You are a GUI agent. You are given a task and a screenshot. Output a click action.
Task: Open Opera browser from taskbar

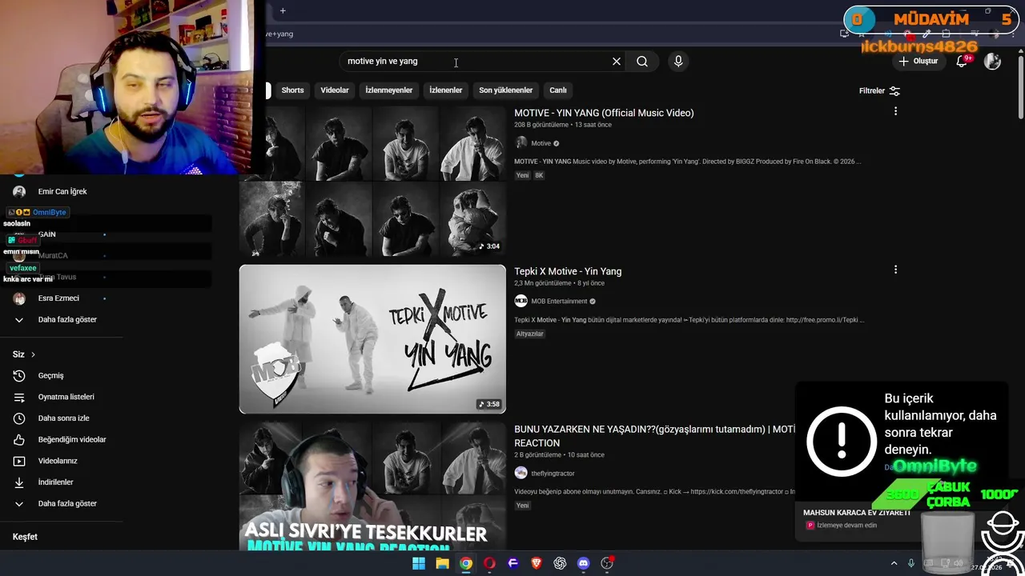coord(489,563)
